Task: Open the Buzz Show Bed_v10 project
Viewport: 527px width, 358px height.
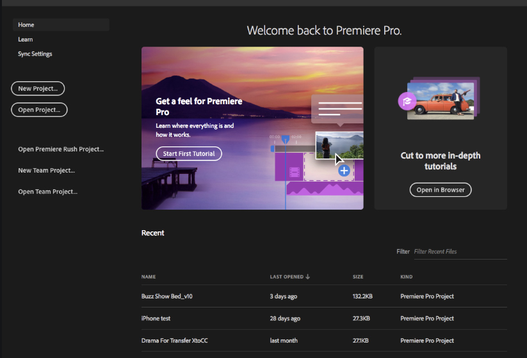Action: (x=166, y=296)
